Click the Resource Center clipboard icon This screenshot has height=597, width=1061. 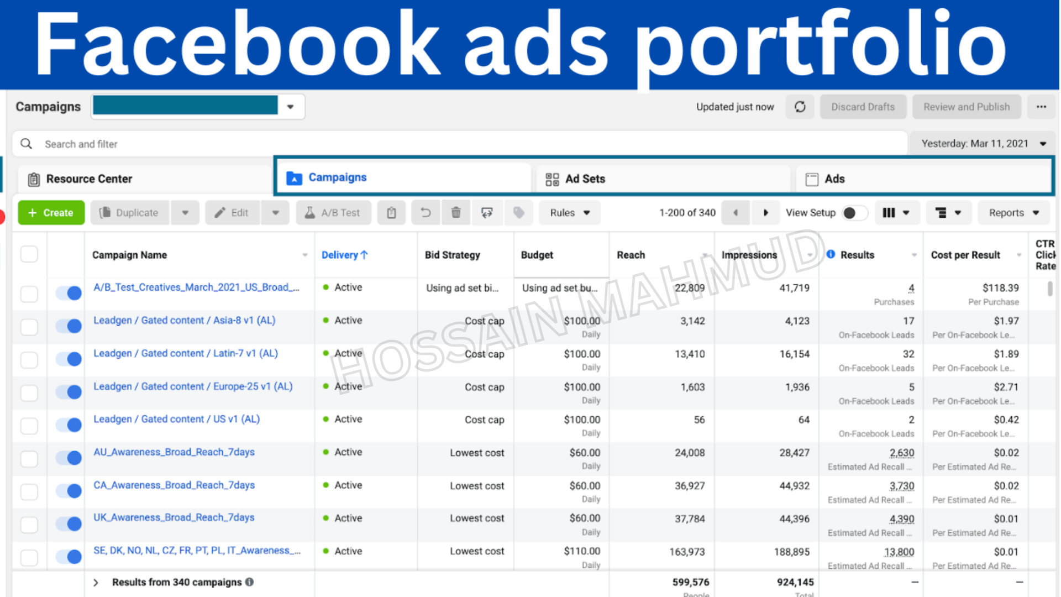[34, 179]
